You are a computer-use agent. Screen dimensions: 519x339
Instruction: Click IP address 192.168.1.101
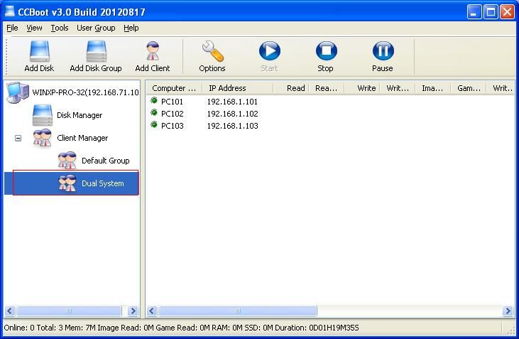232,102
